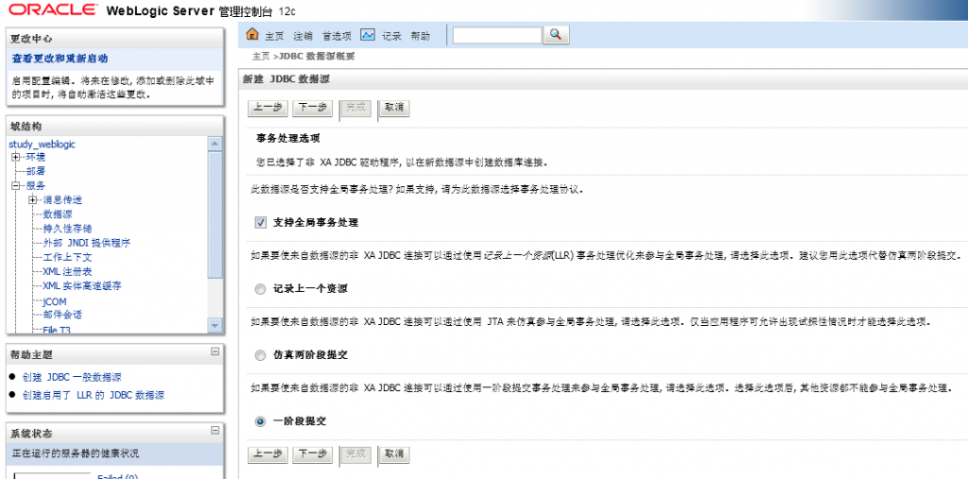Click bottom 下一步 button

pos(312,454)
